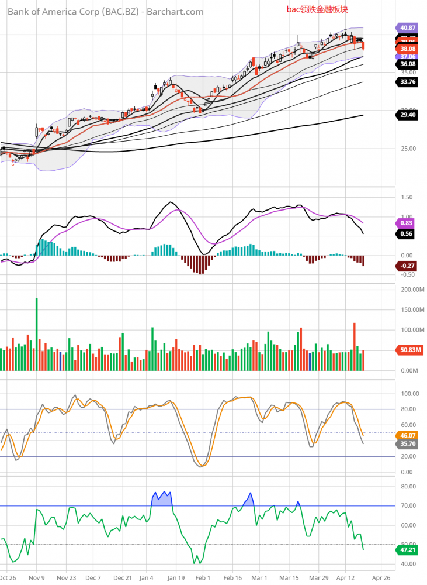Click the purple 0.83 MACD signal label
Screen dimensions: 427x585
407,223
